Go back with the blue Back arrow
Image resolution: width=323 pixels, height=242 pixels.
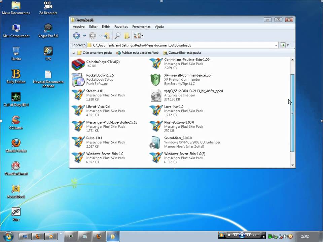point(76,36)
